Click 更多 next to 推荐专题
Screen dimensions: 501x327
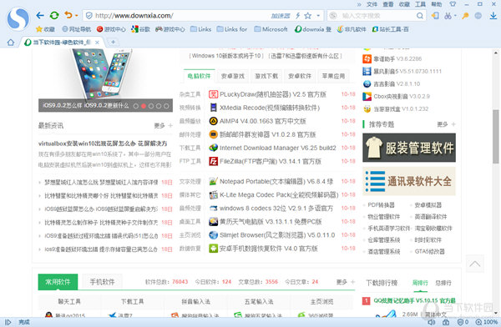446,124
